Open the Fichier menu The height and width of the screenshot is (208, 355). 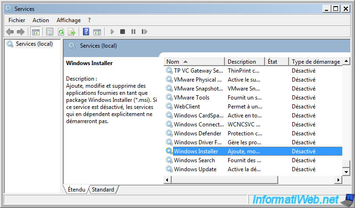(x=17, y=20)
